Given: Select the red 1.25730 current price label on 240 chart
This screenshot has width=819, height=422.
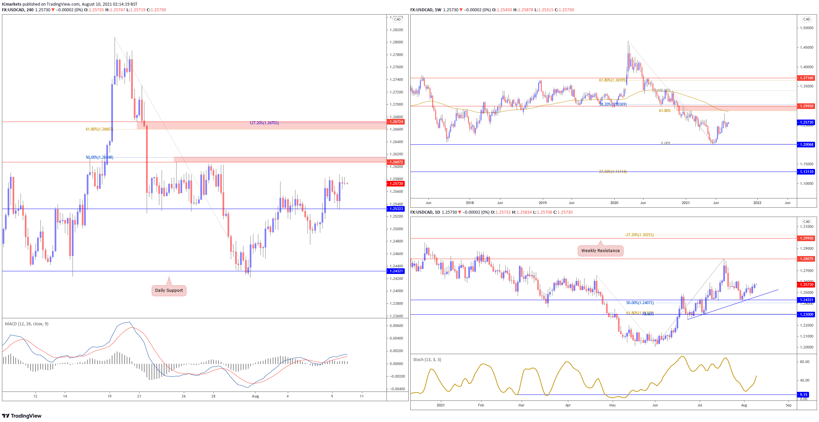Looking at the screenshot, I should pos(396,184).
